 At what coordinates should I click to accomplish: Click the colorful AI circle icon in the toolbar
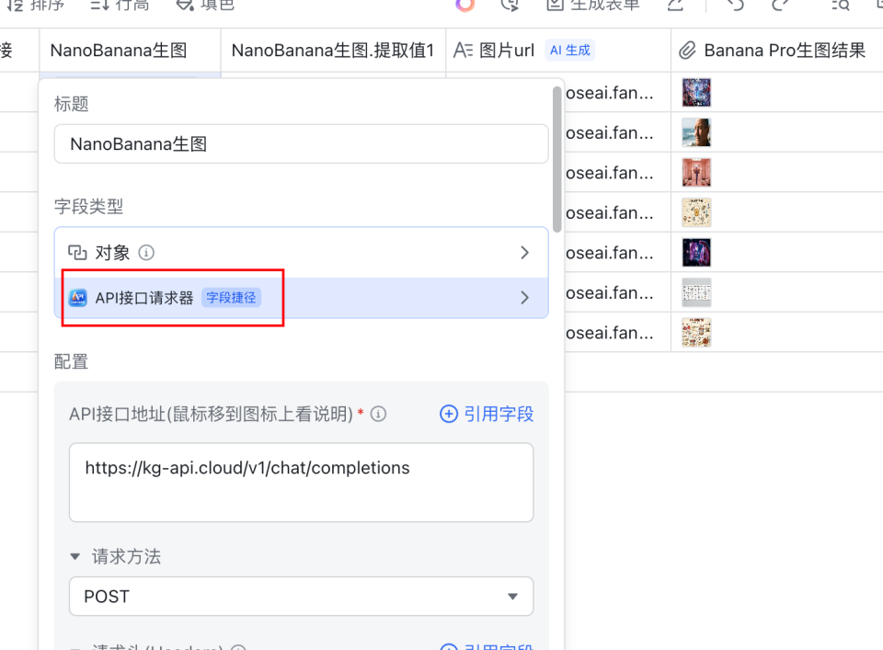(x=464, y=5)
